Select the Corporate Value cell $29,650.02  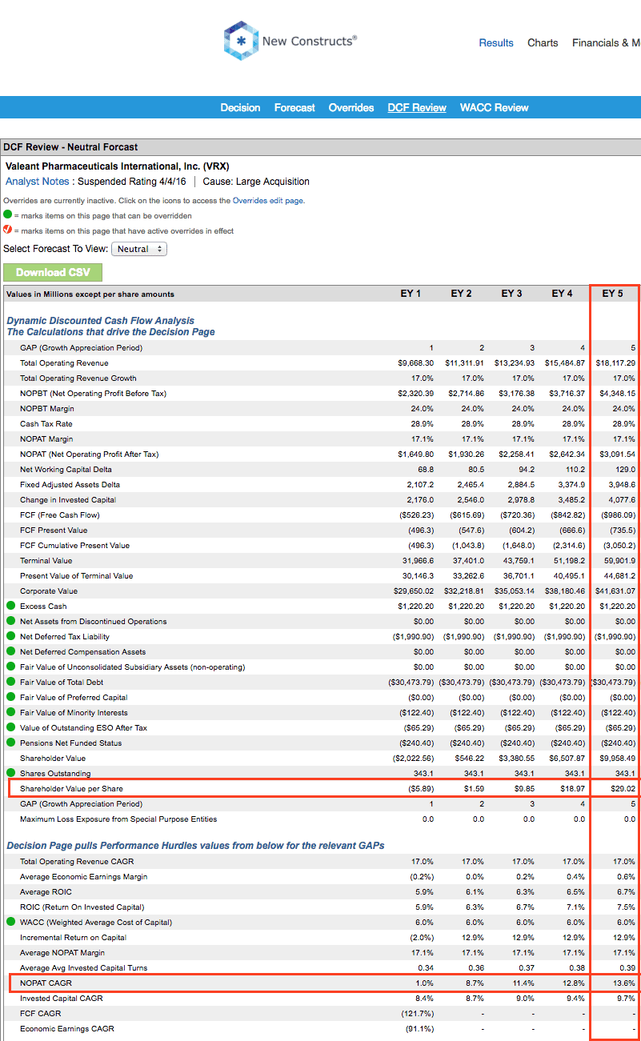pos(413,591)
